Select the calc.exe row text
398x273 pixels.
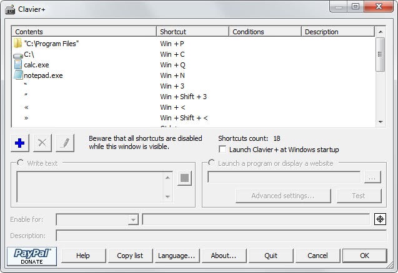[36, 65]
